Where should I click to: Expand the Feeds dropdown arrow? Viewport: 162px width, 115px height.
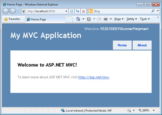click(x=94, y=19)
